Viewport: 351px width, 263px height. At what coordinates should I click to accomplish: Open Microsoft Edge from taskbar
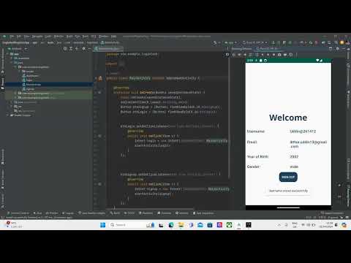click(x=171, y=225)
